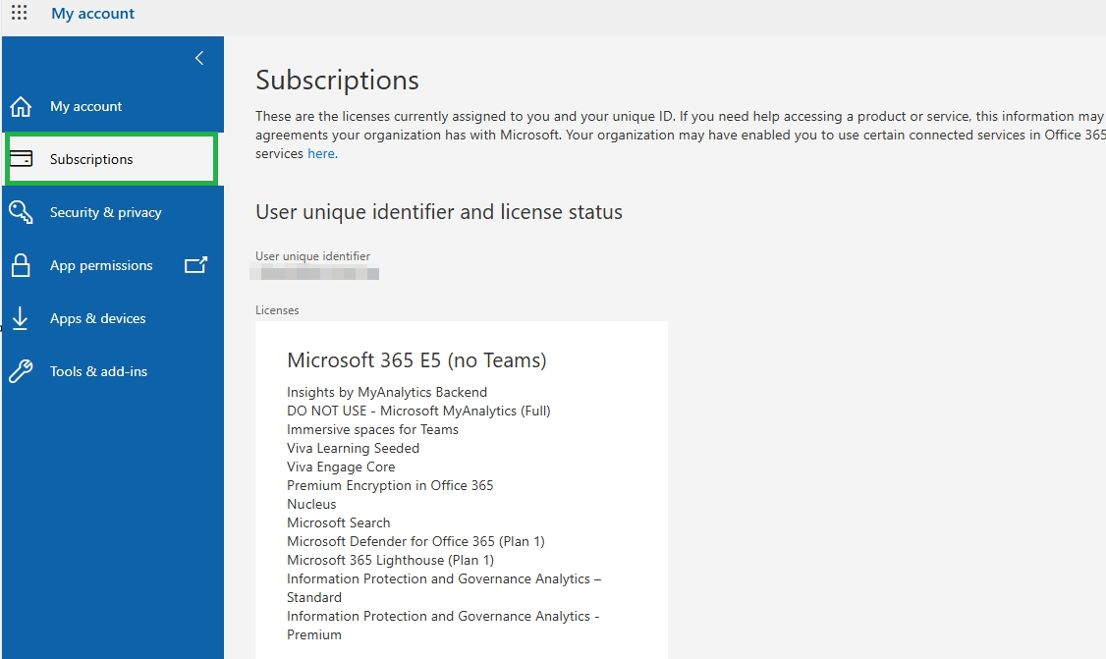Click the external-link icon next to App permissions
The image size is (1106, 659).
[x=196, y=264]
